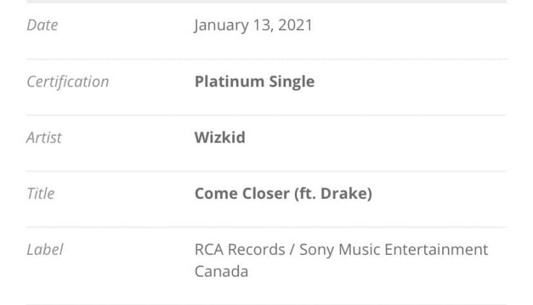This screenshot has height=305, width=533.
Task: Click the word Platinum in certification
Action: [x=228, y=81]
